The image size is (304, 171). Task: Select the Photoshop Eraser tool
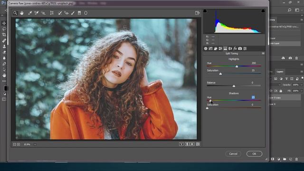[x=4, y=52]
